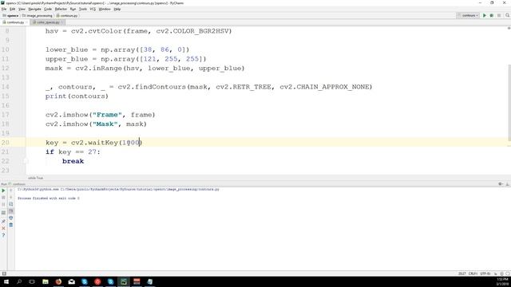
Task: Select the contours.py breadcrumb in navigation bar
Action: coord(67,16)
